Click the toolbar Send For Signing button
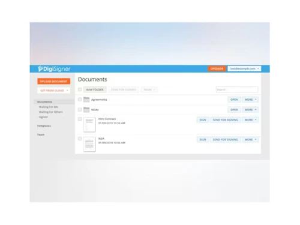Image resolution: width=300 pixels, height=225 pixels. [x=124, y=89]
